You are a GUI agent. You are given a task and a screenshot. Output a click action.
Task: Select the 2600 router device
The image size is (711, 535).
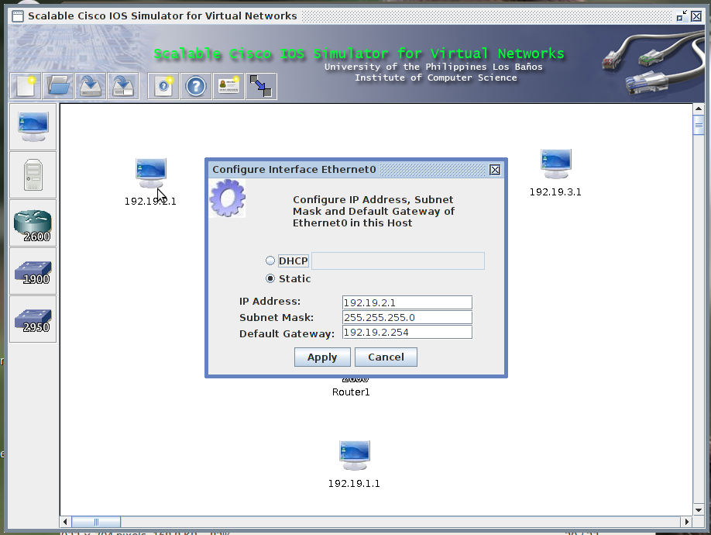click(33, 223)
